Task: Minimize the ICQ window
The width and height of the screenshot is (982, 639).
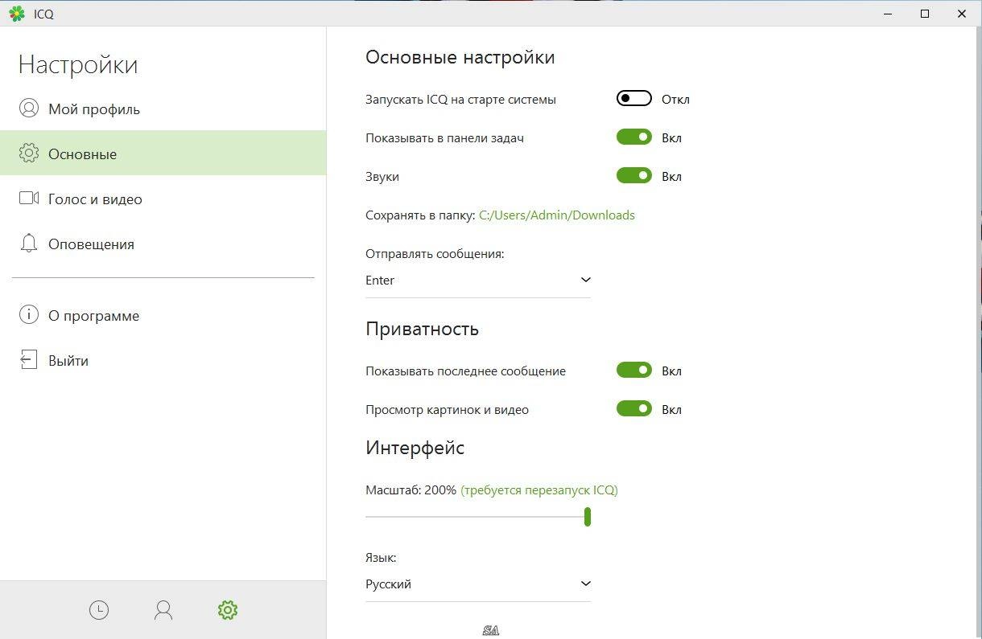Action: (888, 14)
